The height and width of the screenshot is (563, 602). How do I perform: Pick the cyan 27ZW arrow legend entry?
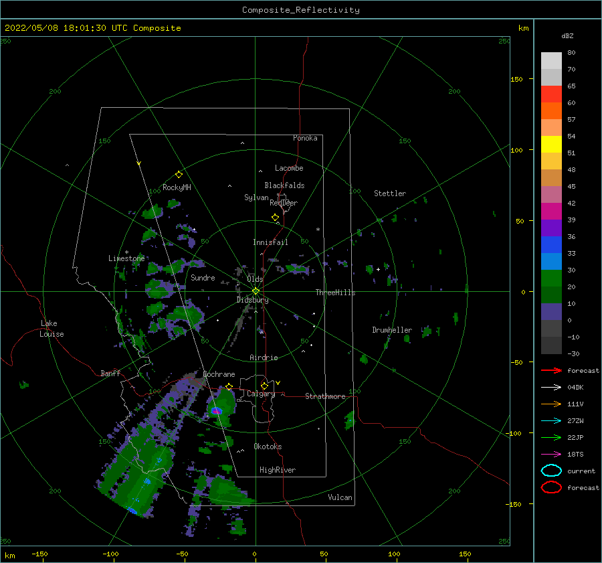pyautogui.click(x=551, y=421)
